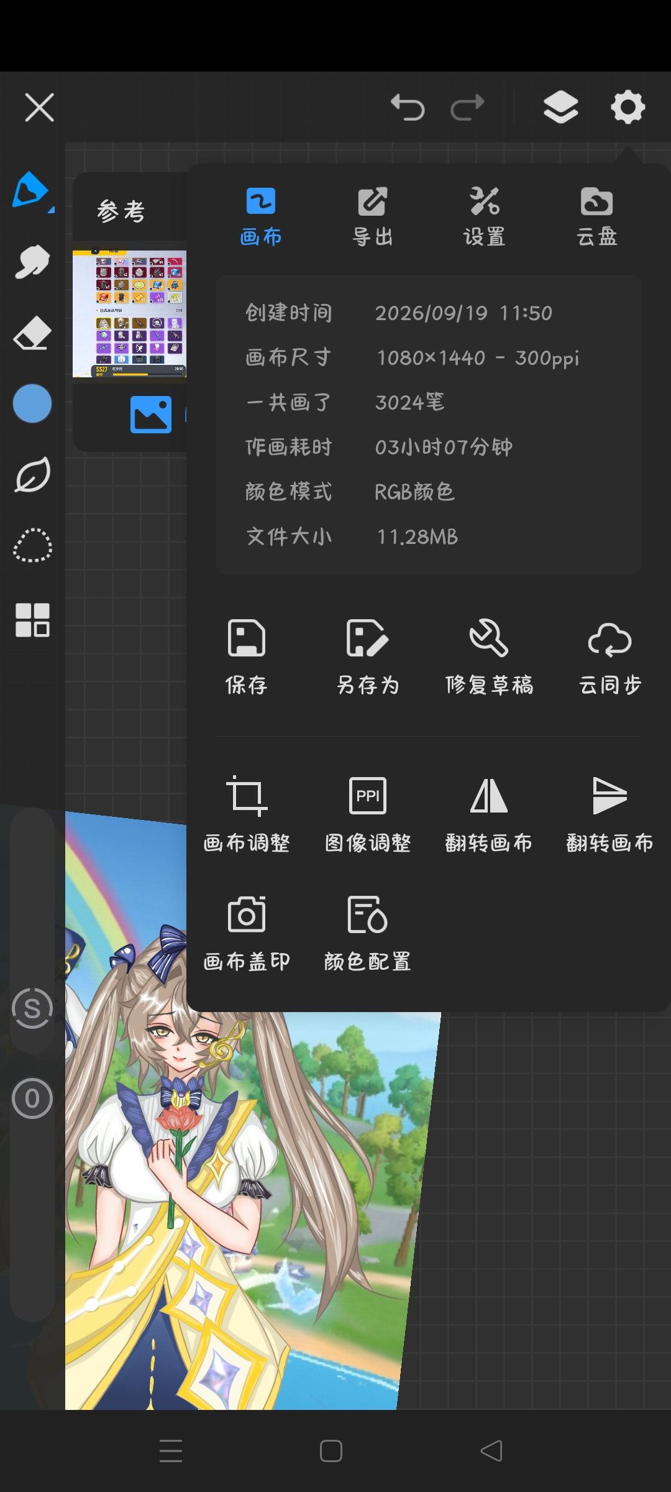Tap the circled 0 button
Screen dimensions: 671x1492
[32, 1098]
